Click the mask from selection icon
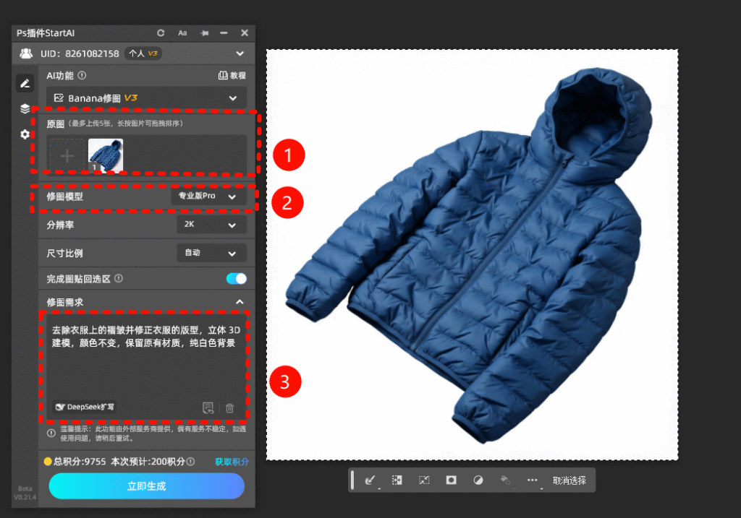Viewport: 741px width, 518px height. 451,480
